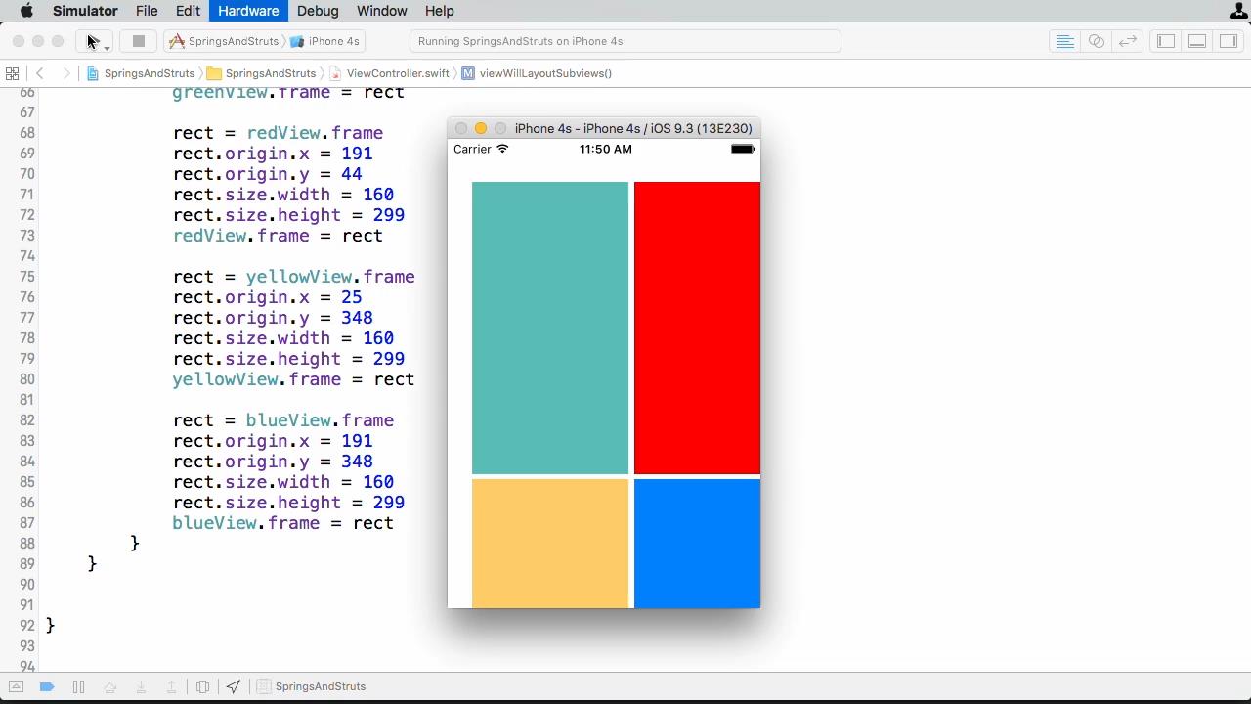Show the Version editor

[x=1128, y=41]
